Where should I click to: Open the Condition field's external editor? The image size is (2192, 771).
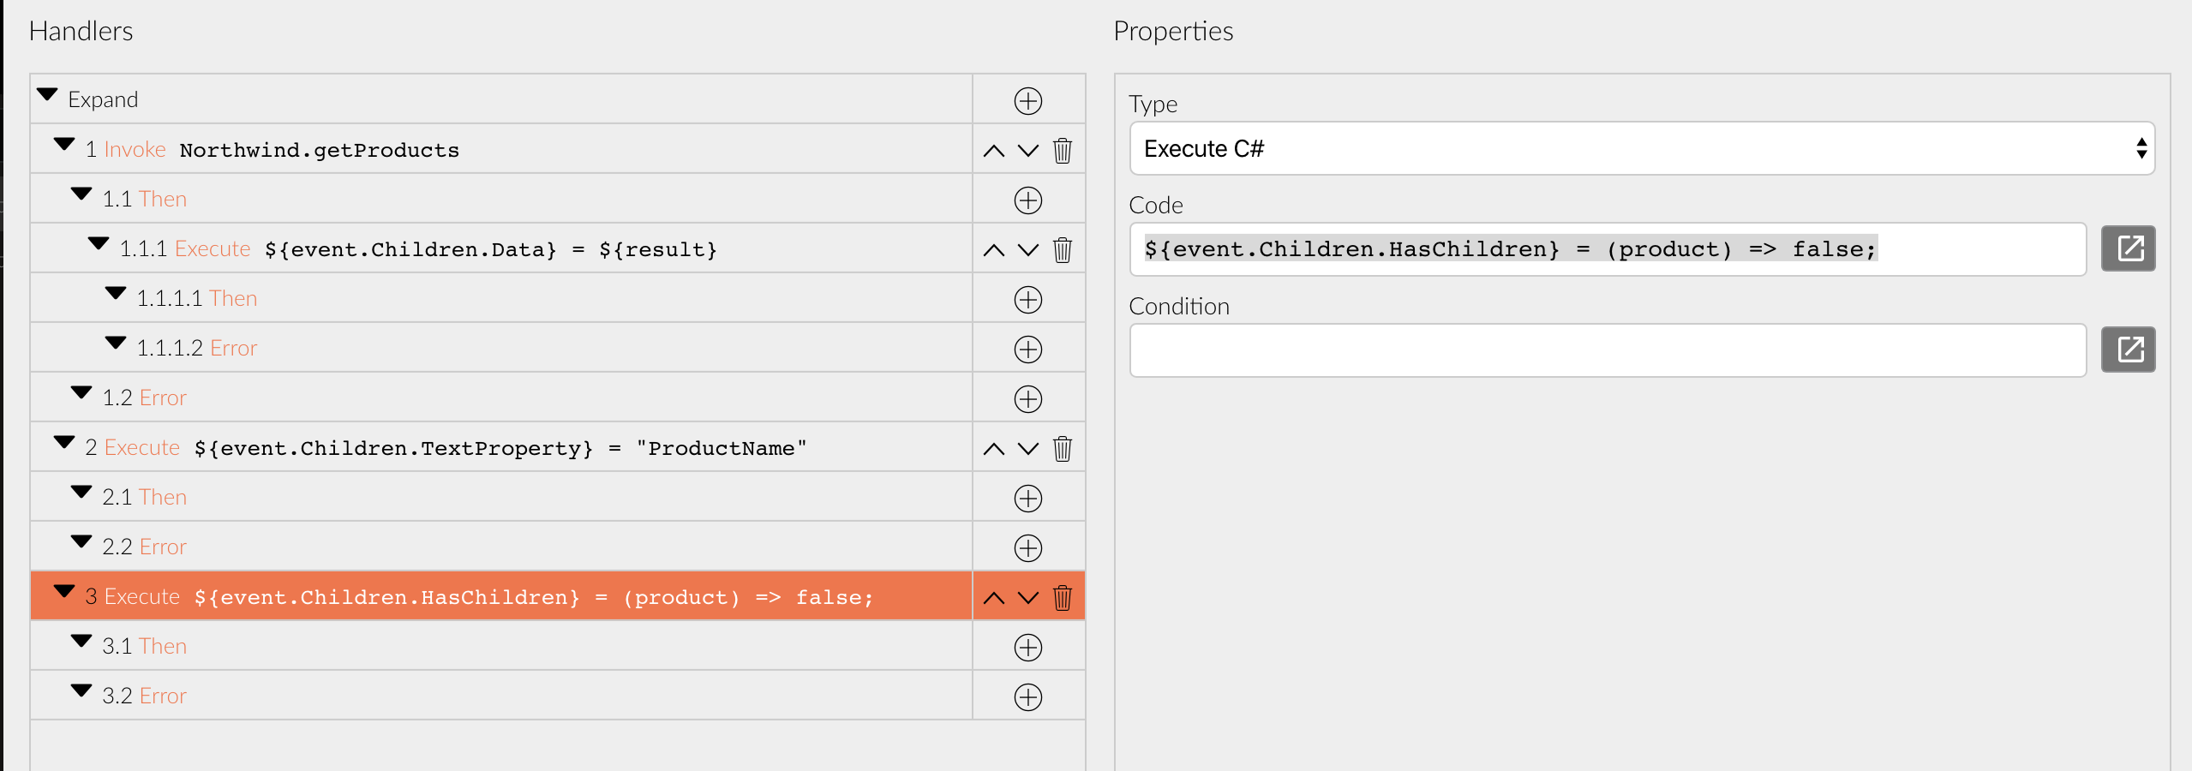pos(2128,350)
